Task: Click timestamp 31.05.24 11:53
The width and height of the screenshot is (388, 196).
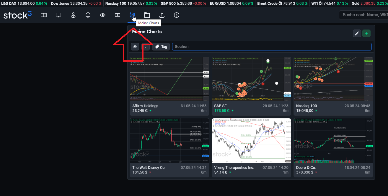Action: point(193,106)
